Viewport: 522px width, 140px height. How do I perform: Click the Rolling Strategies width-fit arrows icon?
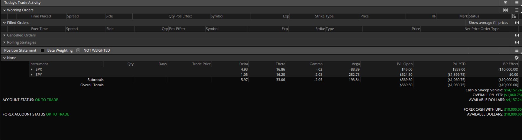point(517,42)
